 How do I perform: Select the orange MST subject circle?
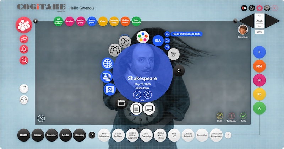pos(260,66)
